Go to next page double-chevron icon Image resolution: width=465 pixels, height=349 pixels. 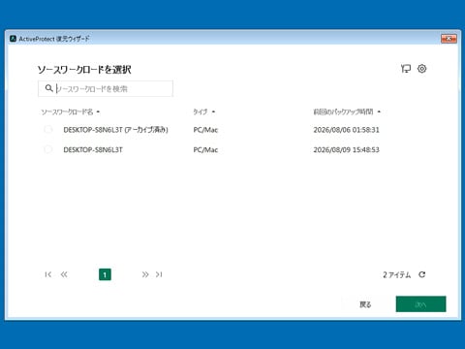[145, 274]
